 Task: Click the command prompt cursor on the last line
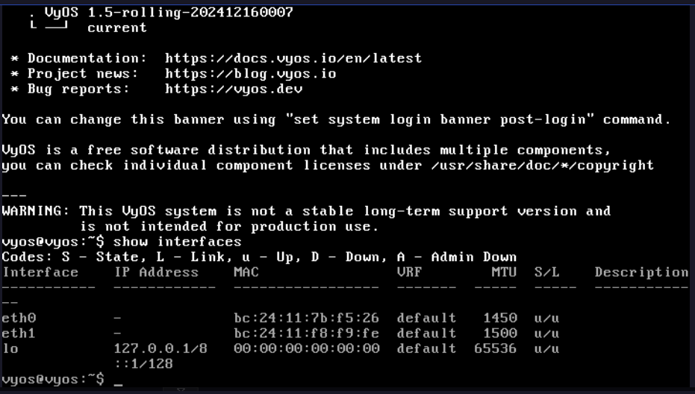(118, 381)
